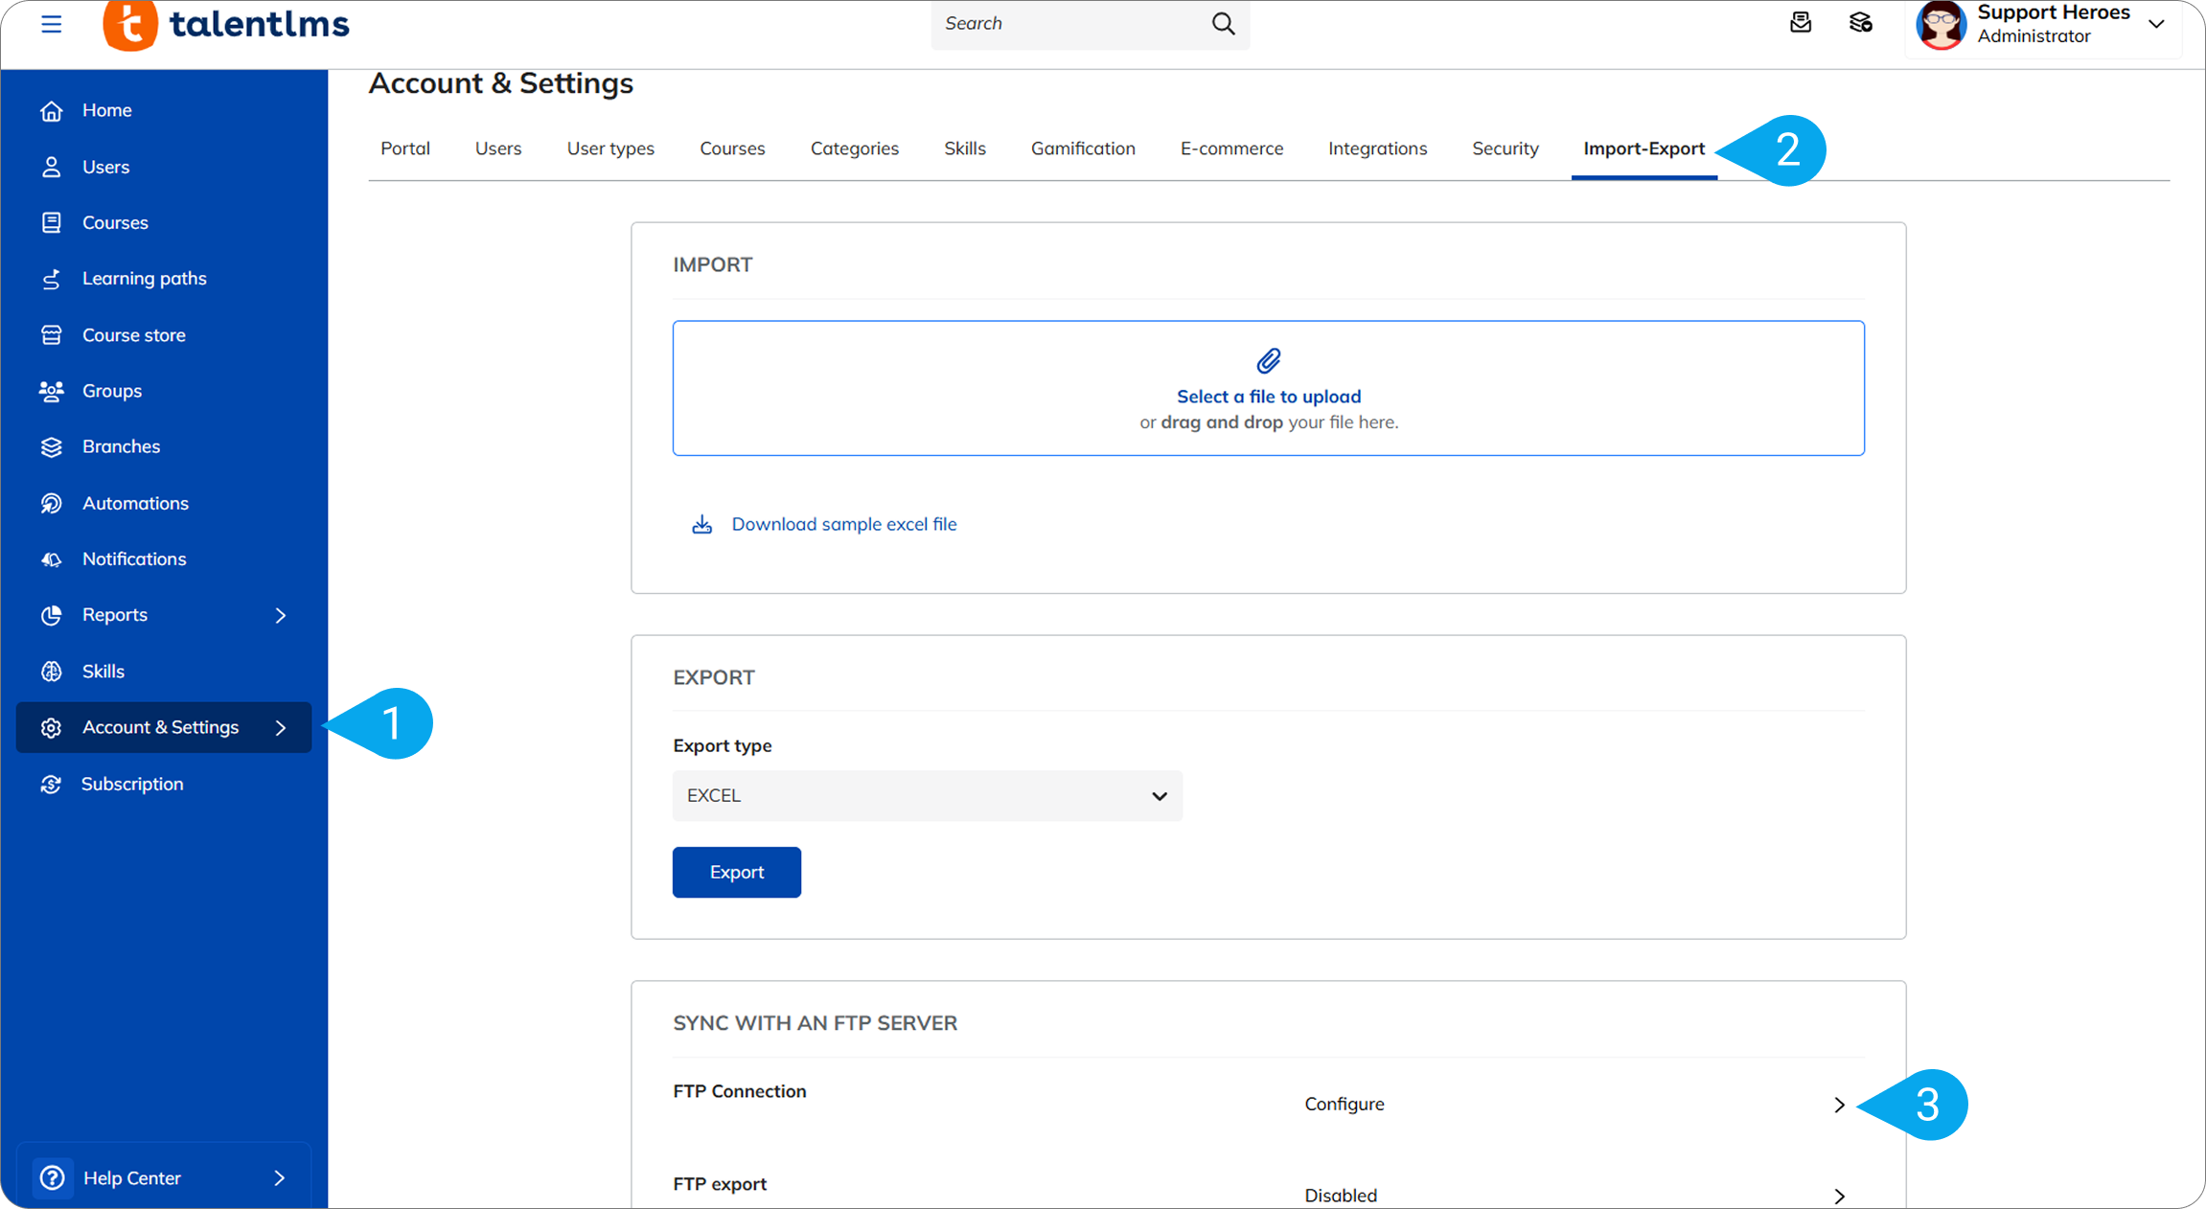Click the hamburger menu icon

click(x=52, y=23)
